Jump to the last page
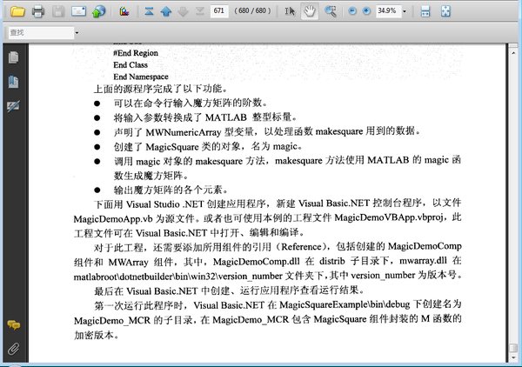522x367 pixels. 200,11
